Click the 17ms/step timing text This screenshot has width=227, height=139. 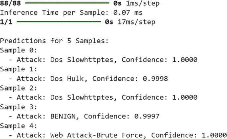click(x=136, y=22)
